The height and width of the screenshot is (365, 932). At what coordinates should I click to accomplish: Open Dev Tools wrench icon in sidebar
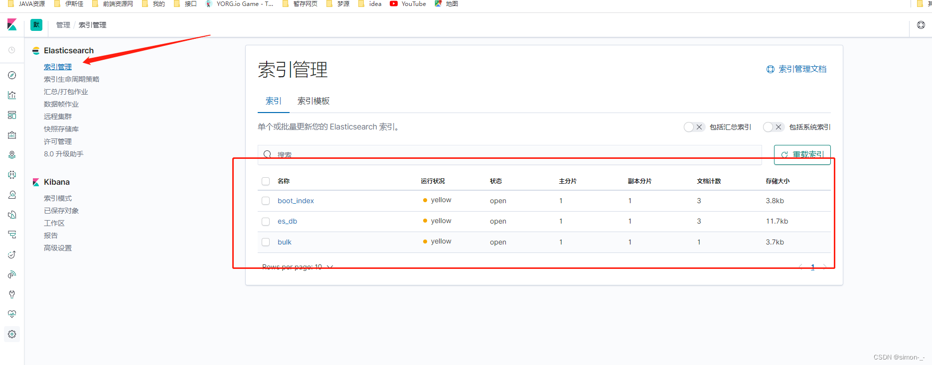tap(12, 294)
